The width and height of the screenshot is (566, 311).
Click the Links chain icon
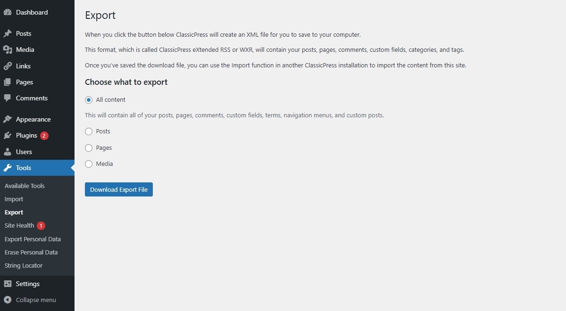pyautogui.click(x=8, y=66)
